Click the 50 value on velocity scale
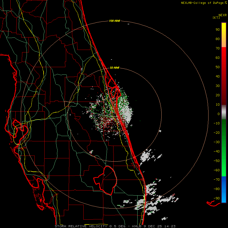The image size is (228, 228). click(x=218, y=67)
